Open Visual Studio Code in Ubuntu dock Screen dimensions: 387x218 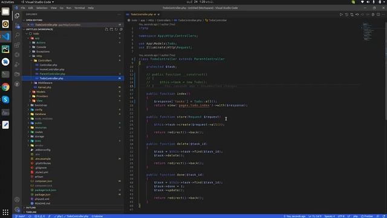click(5, 36)
